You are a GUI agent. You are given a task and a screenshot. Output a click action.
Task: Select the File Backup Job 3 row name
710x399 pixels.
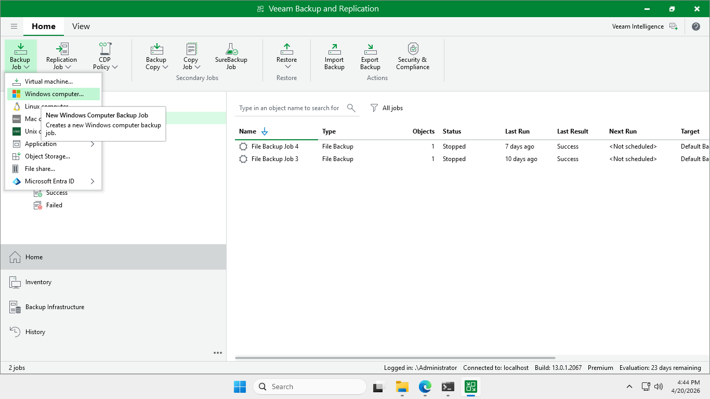pos(275,159)
